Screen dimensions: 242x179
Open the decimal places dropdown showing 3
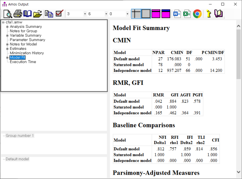[84, 14]
